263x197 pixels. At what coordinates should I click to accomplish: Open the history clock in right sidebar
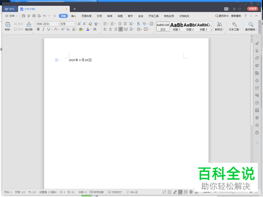coord(257,125)
